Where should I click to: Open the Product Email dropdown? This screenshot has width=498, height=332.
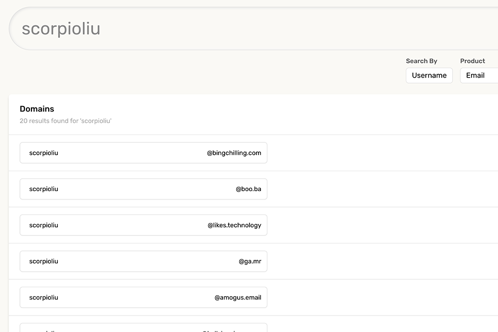pyautogui.click(x=478, y=76)
